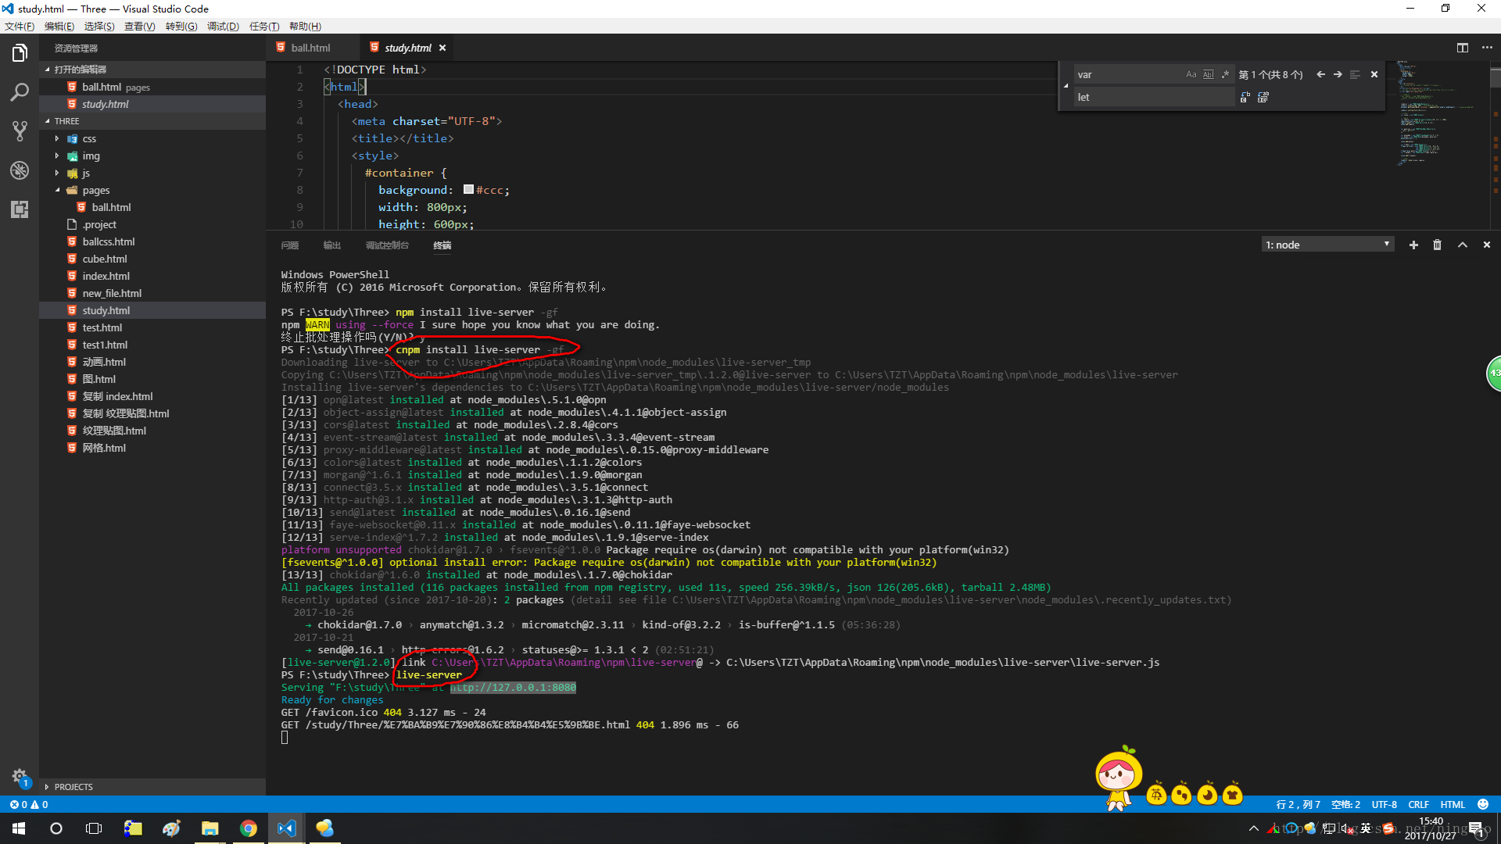1501x844 pixels.
Task: Change encoding via UTF-8 status bar item
Action: tap(1384, 804)
